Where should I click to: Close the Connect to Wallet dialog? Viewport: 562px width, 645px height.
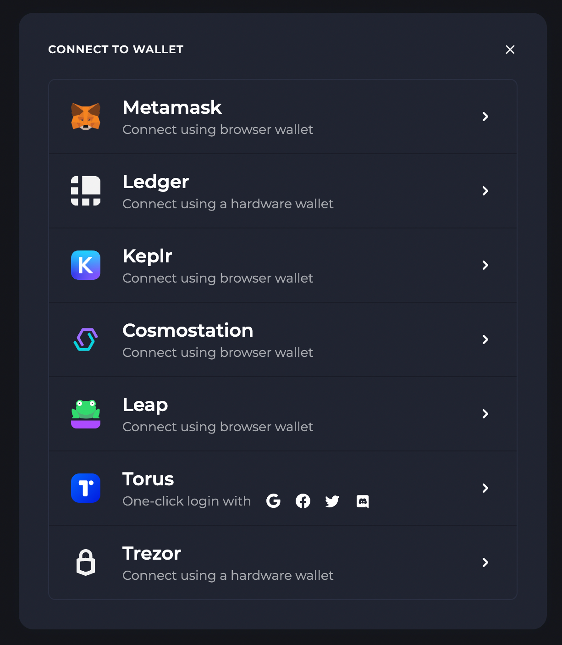[510, 50]
